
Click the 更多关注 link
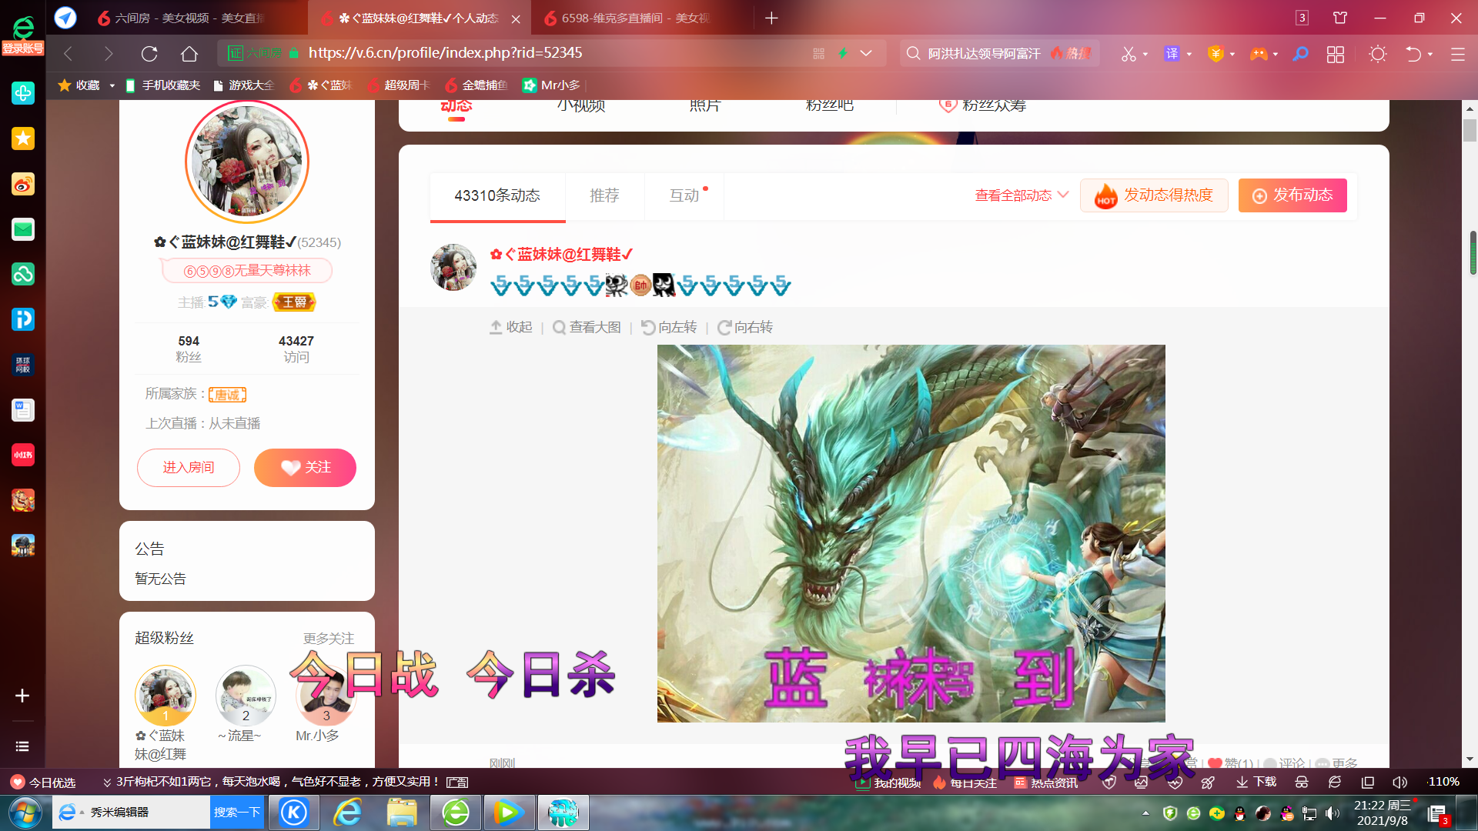tap(329, 639)
